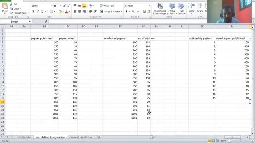The width and height of the screenshot is (255, 143).
Task: Click the Orientation text rotation icon
Action: 91,6
